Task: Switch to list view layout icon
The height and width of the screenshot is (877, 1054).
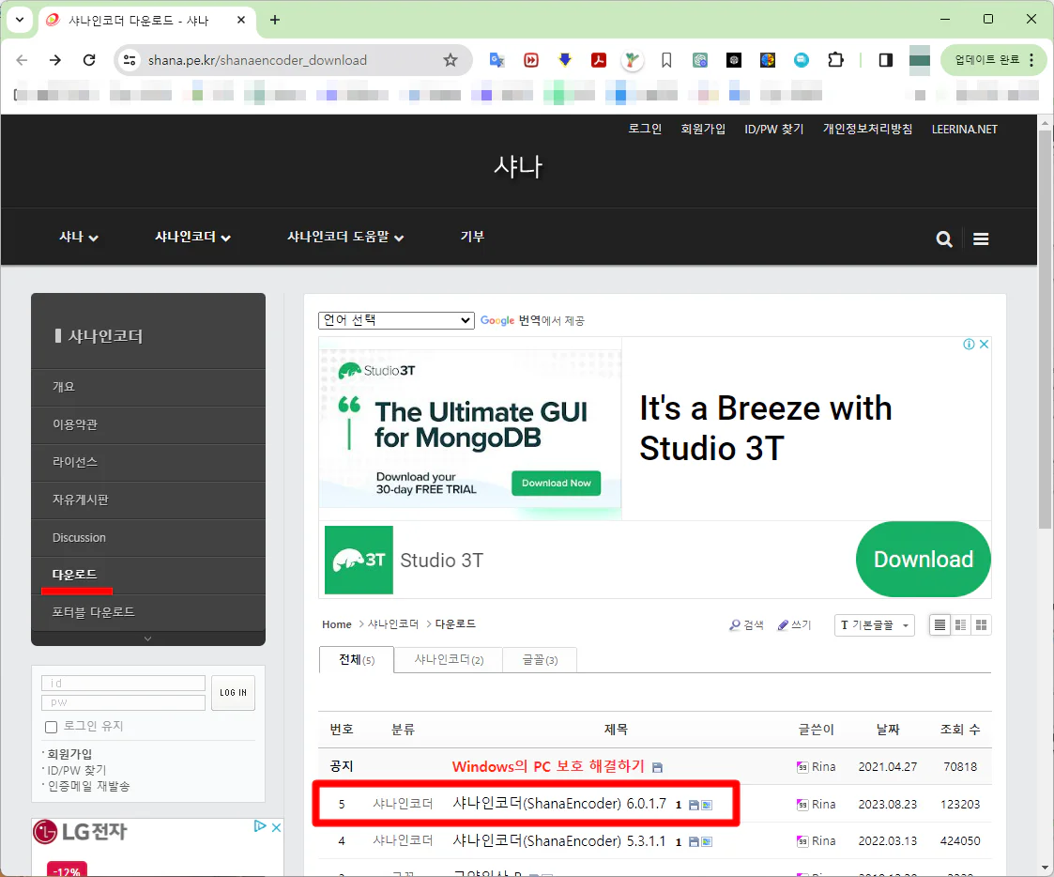Action: (939, 625)
